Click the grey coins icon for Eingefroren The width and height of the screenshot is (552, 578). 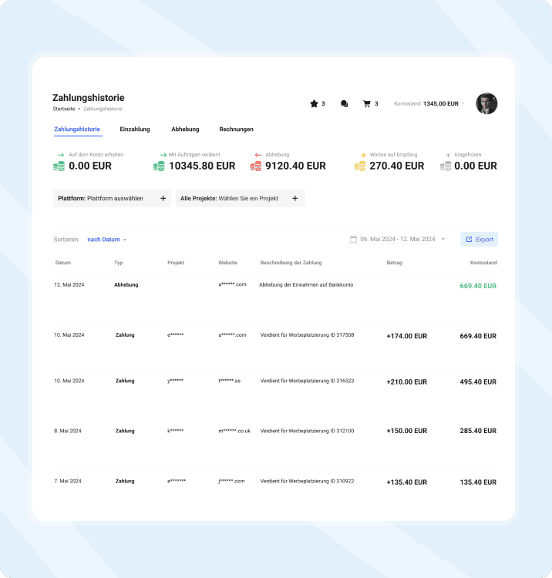446,166
